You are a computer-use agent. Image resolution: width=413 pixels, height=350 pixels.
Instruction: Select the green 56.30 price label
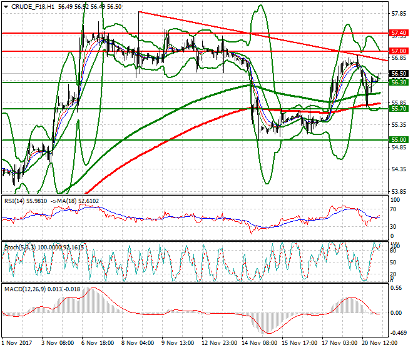click(x=398, y=82)
